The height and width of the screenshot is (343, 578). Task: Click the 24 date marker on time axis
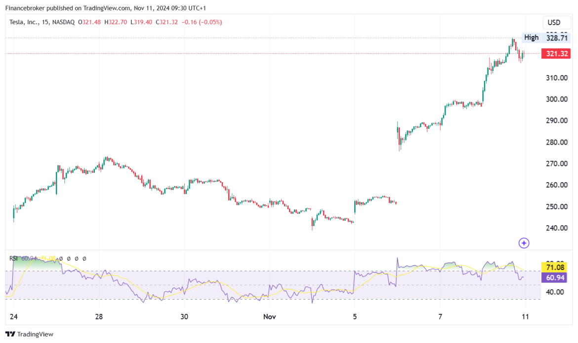pos(14,317)
